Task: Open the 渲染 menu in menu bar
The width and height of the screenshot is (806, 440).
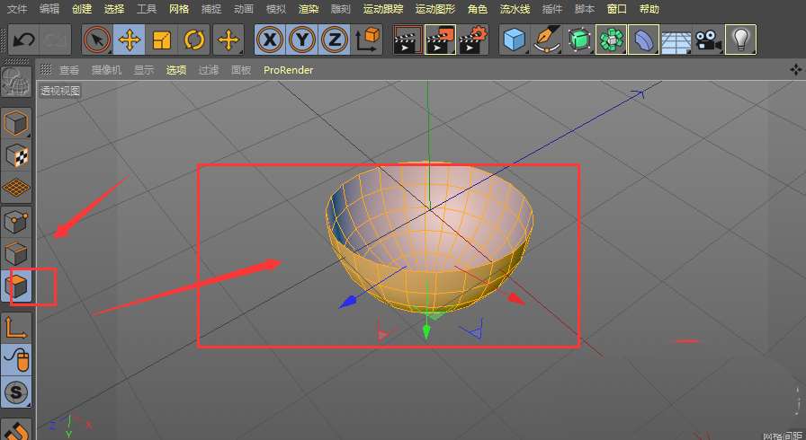Action: pos(309,9)
